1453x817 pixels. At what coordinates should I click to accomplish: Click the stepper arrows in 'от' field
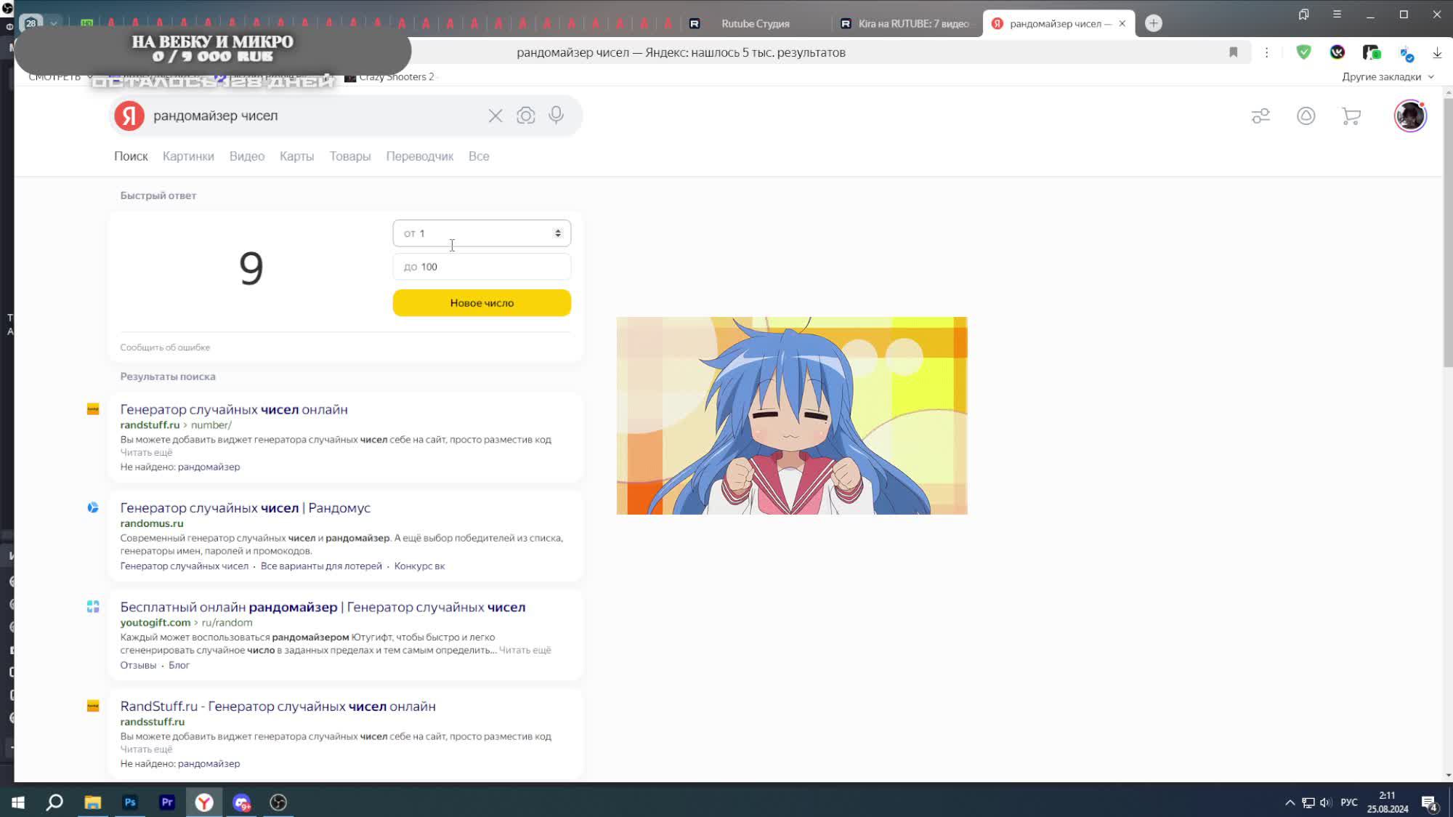(x=558, y=233)
